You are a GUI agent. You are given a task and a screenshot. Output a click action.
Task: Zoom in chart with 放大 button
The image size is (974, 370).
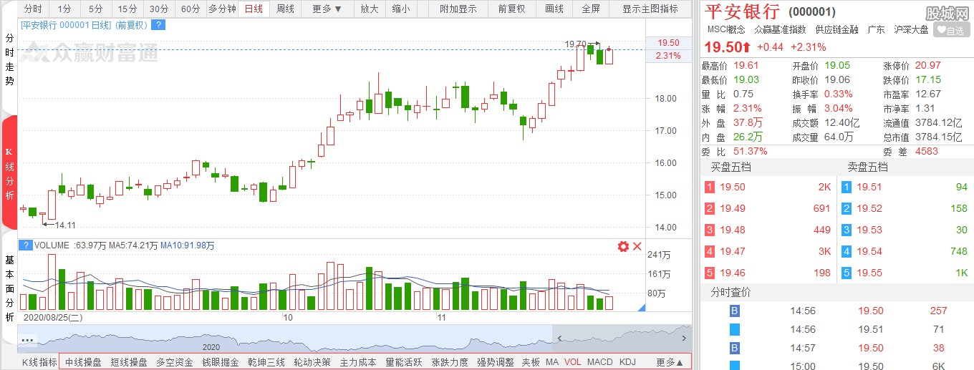pyautogui.click(x=370, y=9)
